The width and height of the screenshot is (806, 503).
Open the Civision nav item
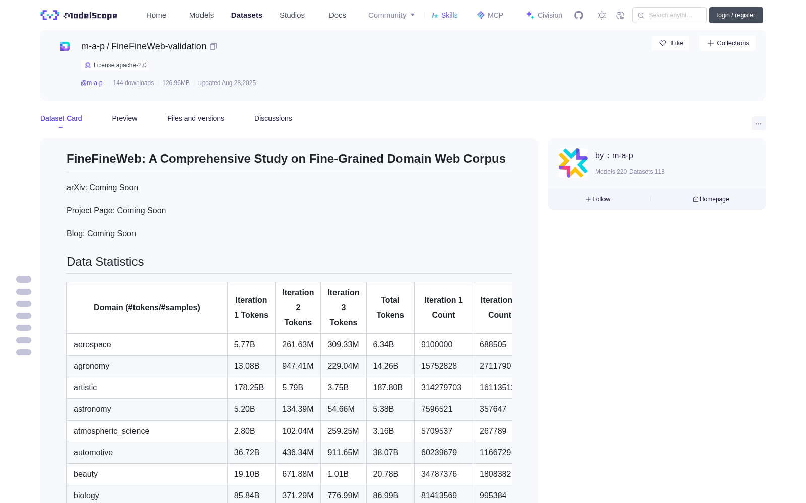pyautogui.click(x=544, y=15)
